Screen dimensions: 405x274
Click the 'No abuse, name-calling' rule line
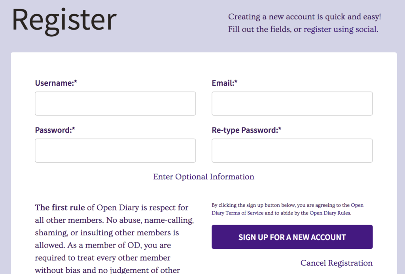tap(150, 220)
